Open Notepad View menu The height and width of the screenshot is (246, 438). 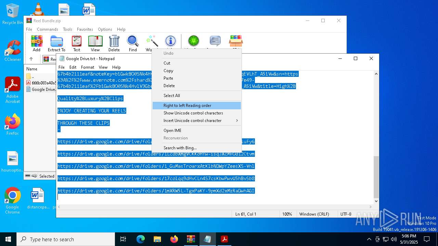coord(103,67)
